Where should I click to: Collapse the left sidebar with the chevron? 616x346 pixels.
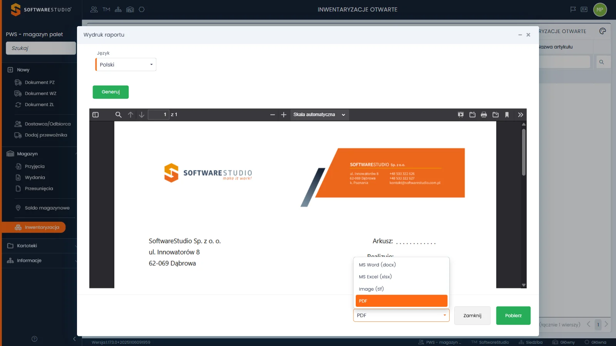coord(74,339)
